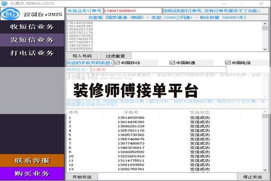Toggle the 中国联通 checkbox
The image size is (271, 181).
[173, 63]
